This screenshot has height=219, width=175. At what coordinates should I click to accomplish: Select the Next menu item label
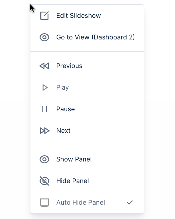(x=63, y=131)
